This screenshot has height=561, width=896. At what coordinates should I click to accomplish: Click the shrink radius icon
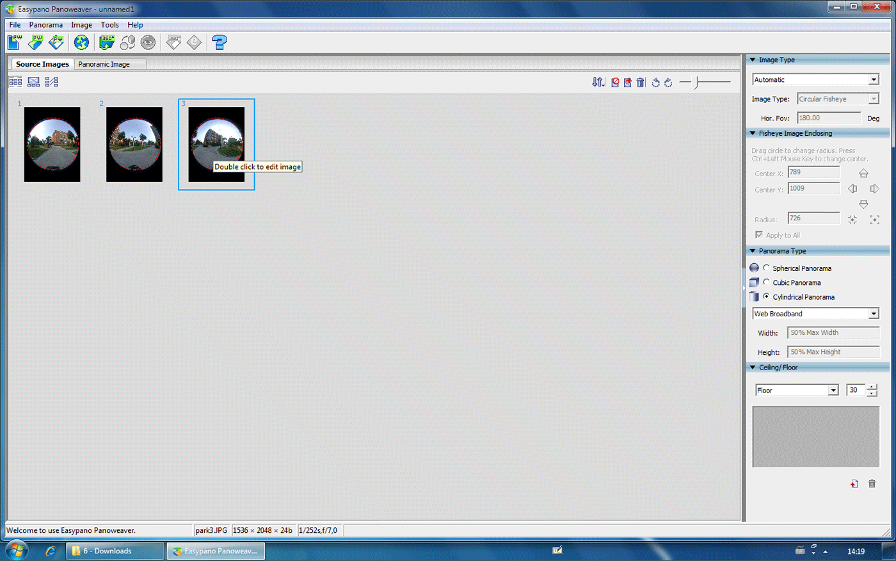(852, 219)
